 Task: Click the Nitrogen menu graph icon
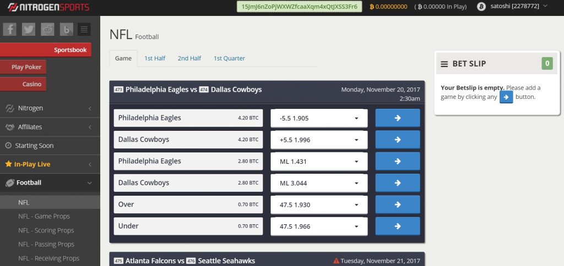pos(10,108)
